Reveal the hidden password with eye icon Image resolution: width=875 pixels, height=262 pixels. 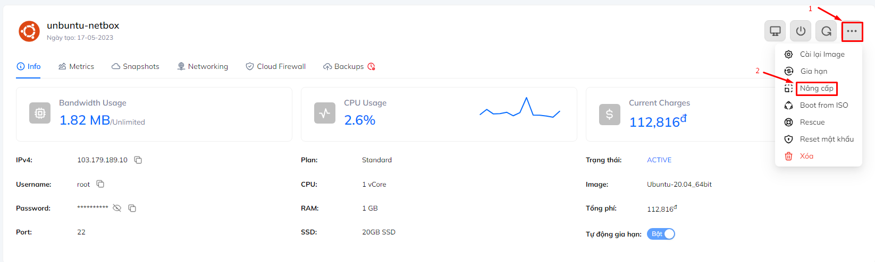[117, 208]
